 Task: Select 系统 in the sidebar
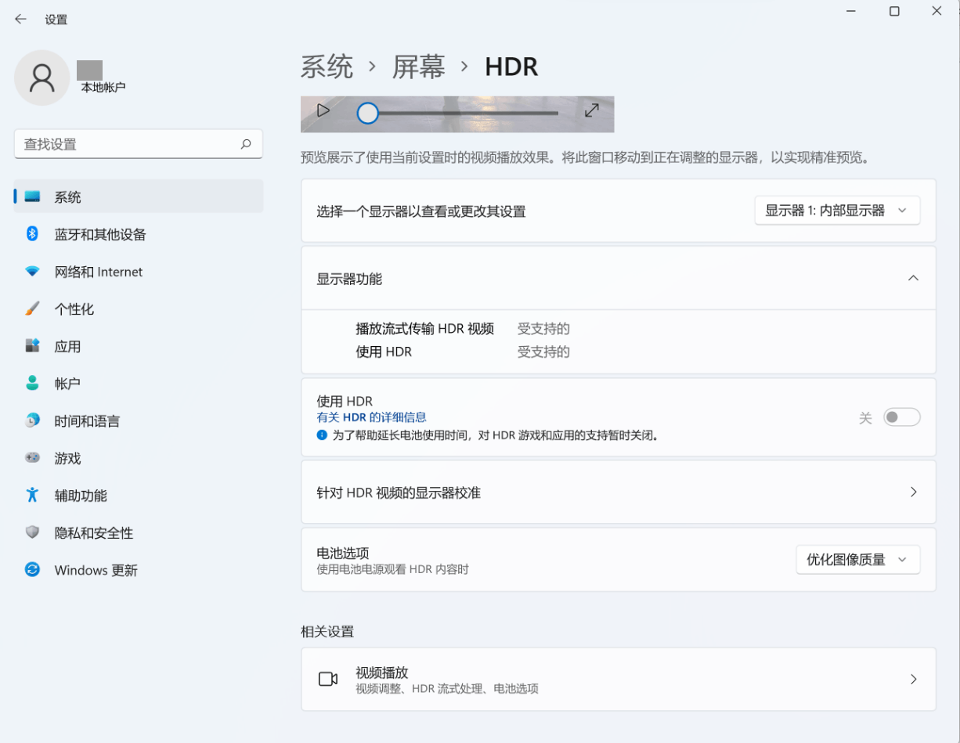click(139, 197)
